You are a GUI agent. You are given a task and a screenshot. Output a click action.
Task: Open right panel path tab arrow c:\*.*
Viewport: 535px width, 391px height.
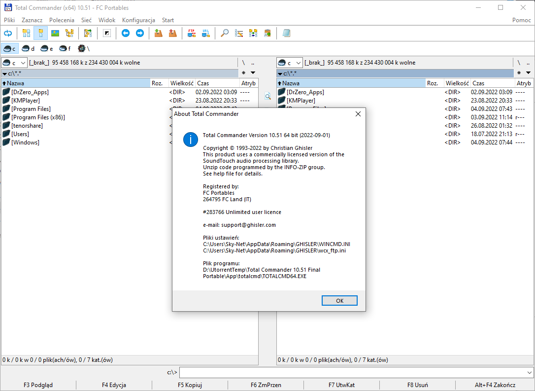(280, 74)
